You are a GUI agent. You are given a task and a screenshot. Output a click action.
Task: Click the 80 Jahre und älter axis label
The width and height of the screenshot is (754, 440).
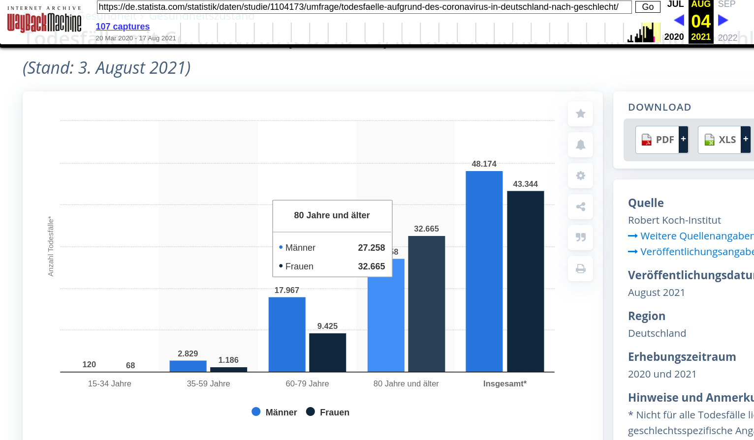click(x=406, y=383)
